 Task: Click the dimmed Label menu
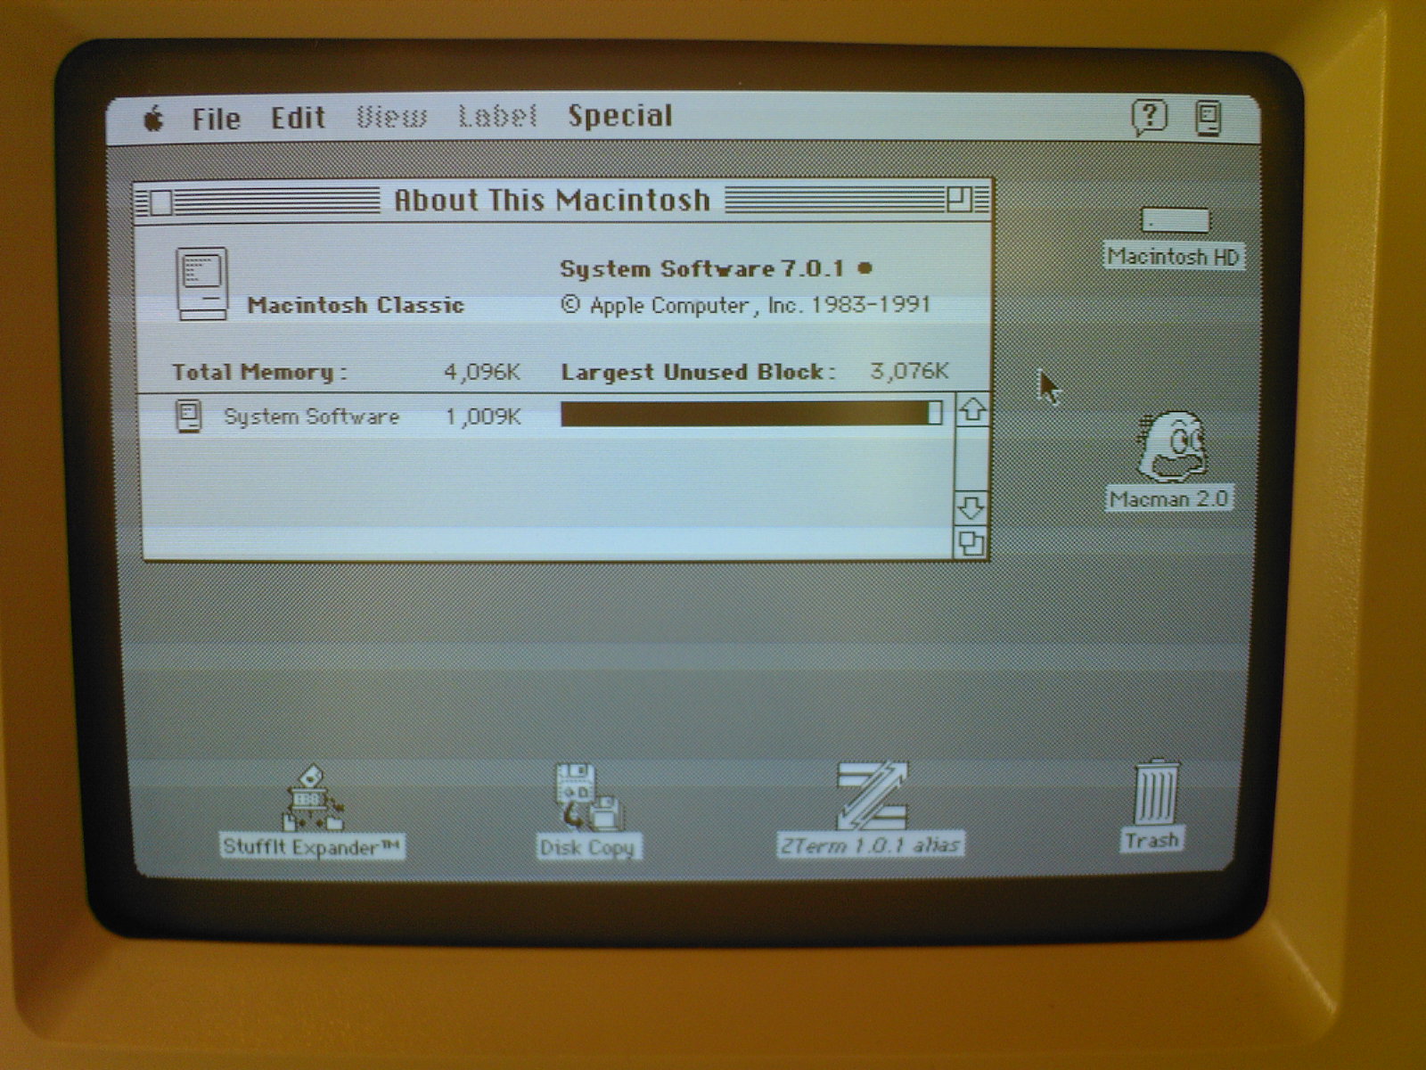(497, 116)
